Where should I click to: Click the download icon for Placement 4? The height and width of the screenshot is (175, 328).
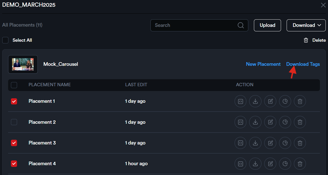pos(255,164)
